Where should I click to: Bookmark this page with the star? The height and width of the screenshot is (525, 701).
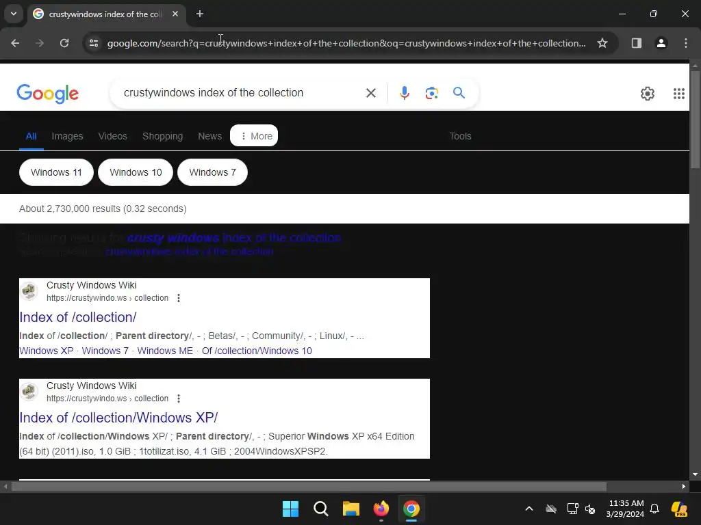[602, 43]
